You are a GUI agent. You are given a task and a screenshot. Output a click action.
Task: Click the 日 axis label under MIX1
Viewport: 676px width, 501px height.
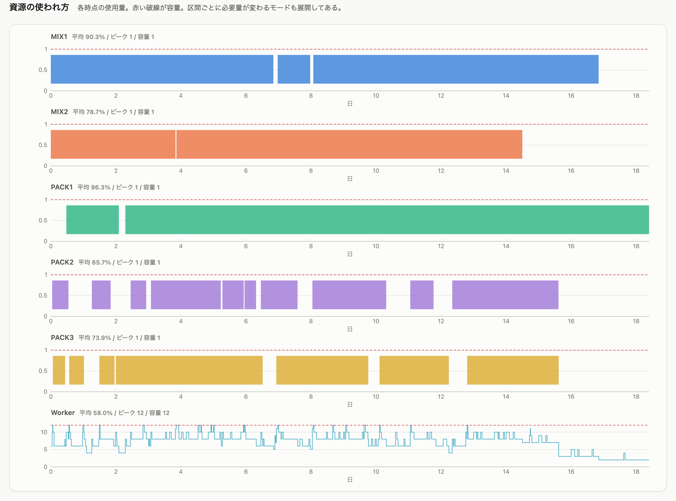pyautogui.click(x=350, y=104)
